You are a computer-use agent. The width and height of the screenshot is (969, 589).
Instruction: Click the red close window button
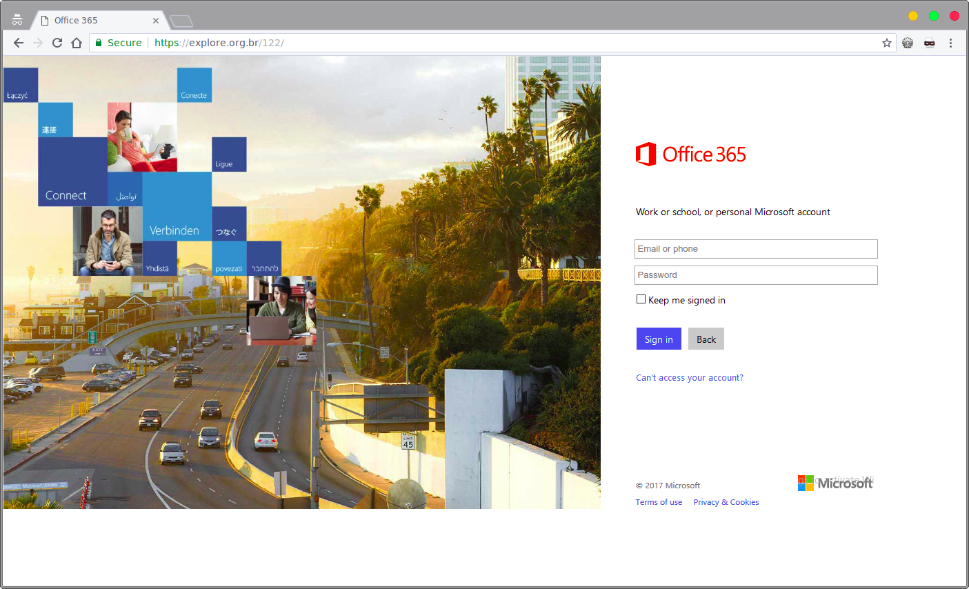pyautogui.click(x=955, y=16)
